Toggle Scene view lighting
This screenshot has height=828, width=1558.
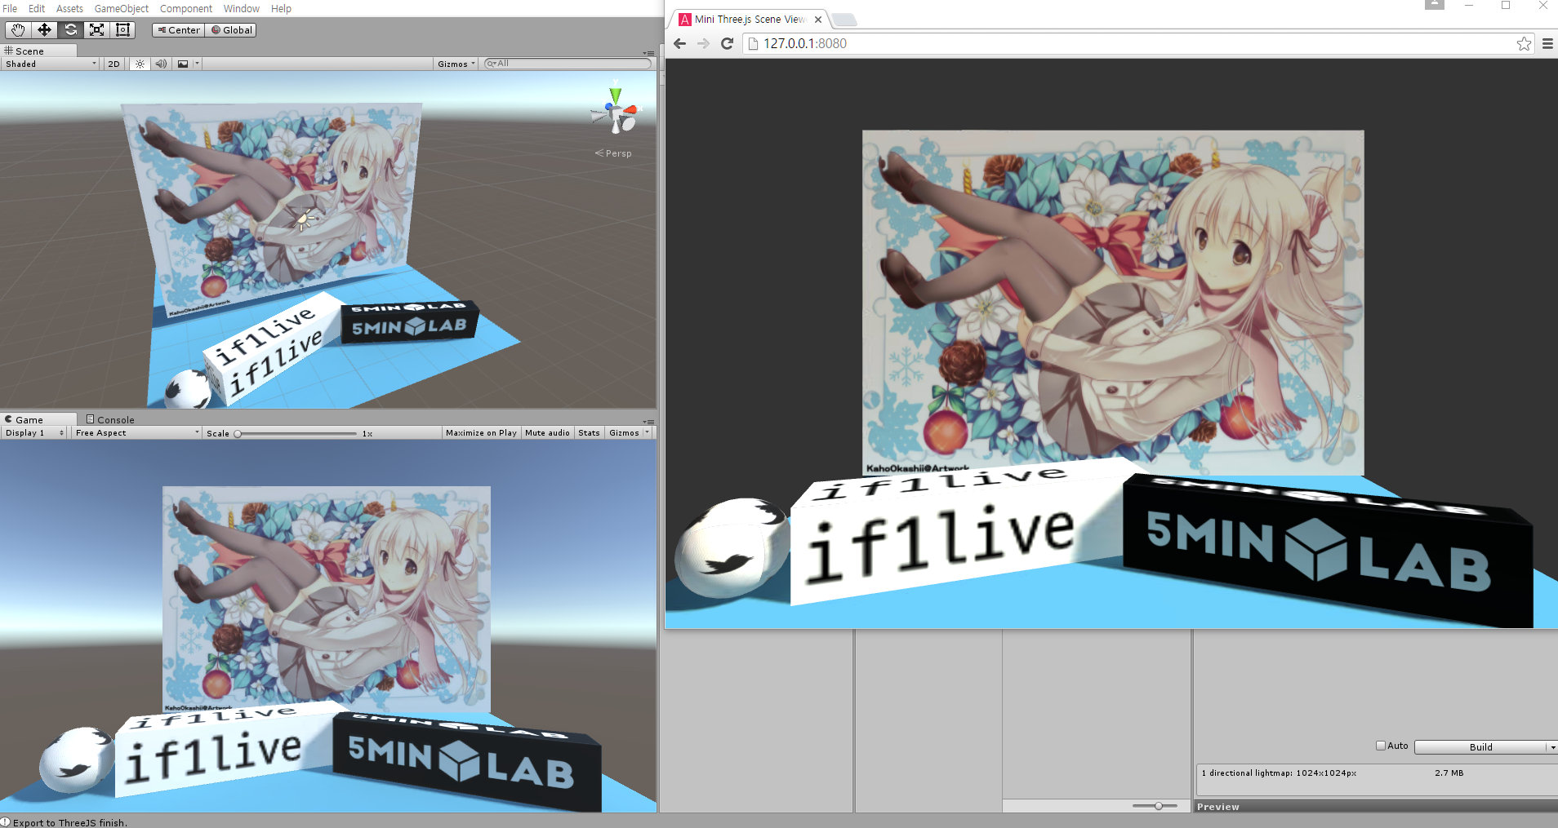[140, 64]
